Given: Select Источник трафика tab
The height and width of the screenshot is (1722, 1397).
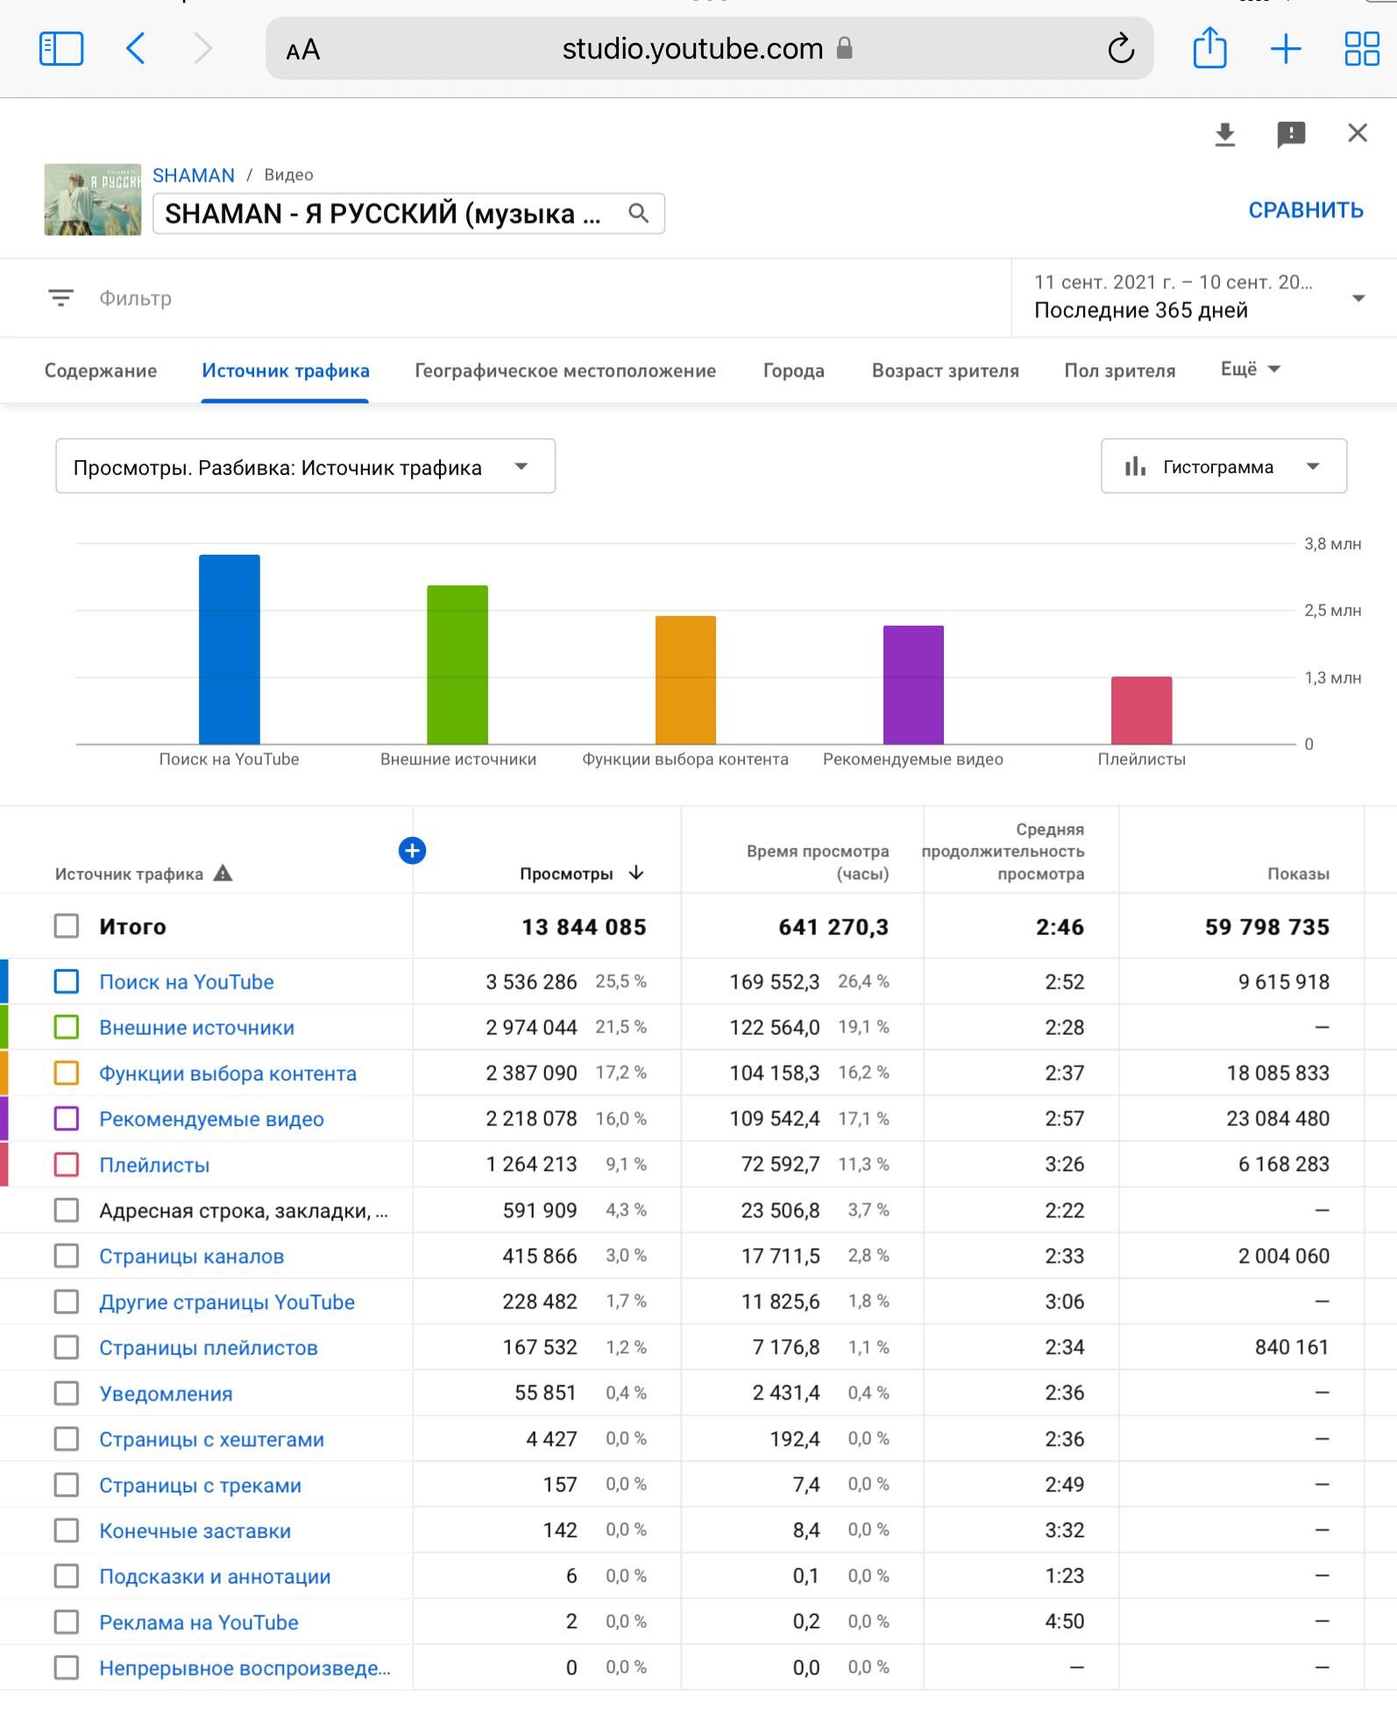Looking at the screenshot, I should [286, 371].
